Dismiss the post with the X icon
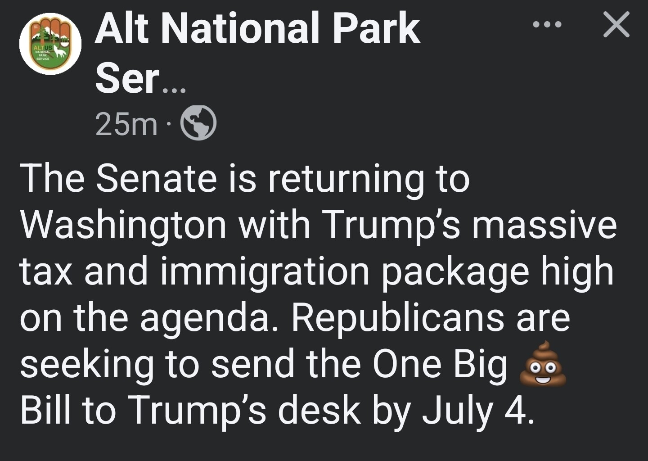 tap(616, 24)
